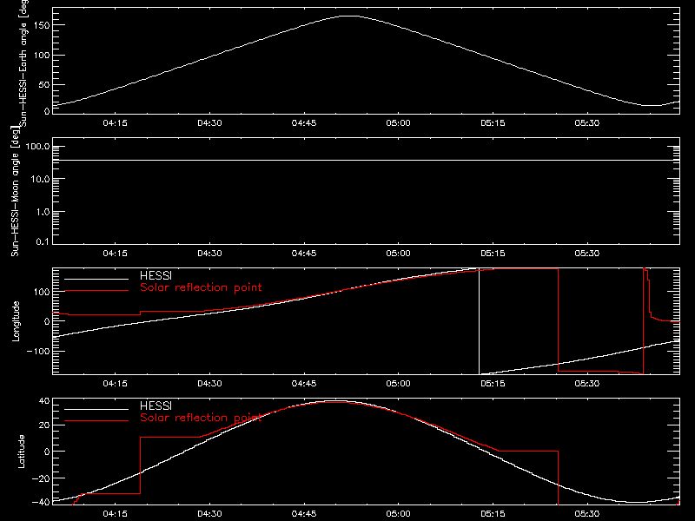This screenshot has width=695, height=521.
Task: Click 05:00 tick under Earth angle plot
Action: 398,122
